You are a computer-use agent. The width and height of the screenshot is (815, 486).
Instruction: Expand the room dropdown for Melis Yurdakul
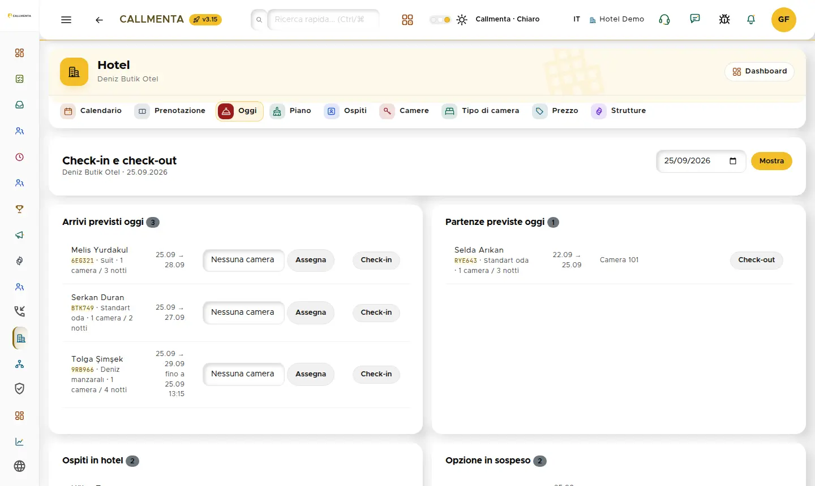point(243,260)
